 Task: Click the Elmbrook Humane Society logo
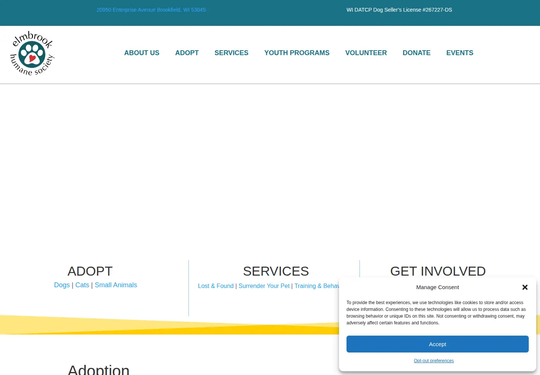tap(32, 53)
